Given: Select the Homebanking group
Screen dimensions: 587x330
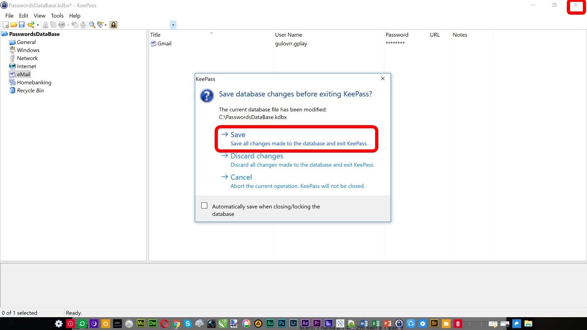Looking at the screenshot, I should tap(34, 82).
